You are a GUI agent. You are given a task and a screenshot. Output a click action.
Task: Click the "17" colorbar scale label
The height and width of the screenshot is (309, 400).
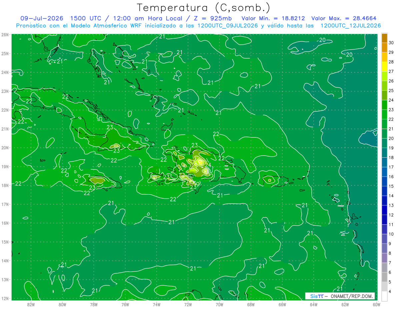391,167
